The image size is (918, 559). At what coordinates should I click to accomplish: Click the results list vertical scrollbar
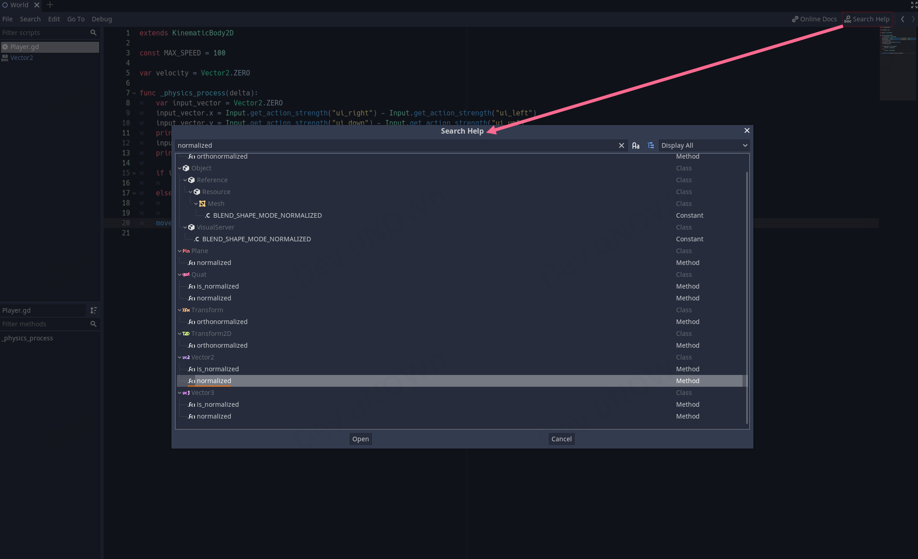click(747, 295)
